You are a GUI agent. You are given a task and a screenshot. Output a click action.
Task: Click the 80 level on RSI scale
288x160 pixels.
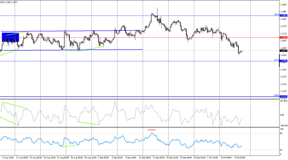pyautogui.click(x=281, y=133)
